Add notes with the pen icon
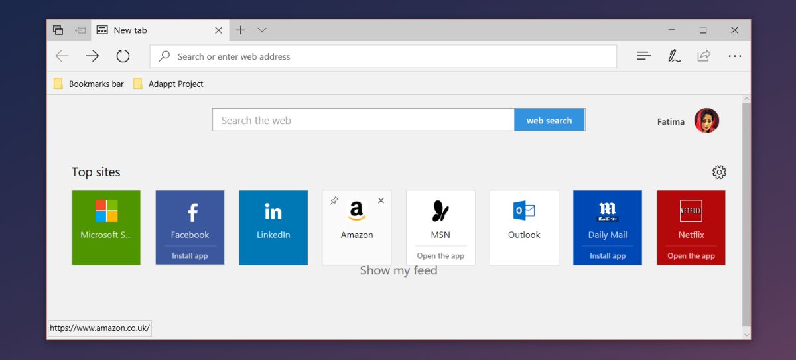 point(674,56)
